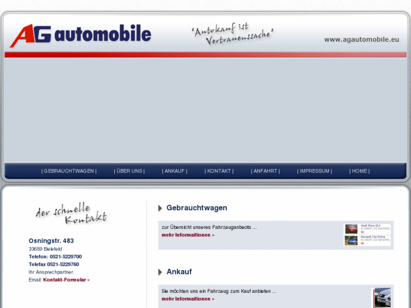Open the Seat Ibiza GLX car thumbnail
Screen dimensions: 411x308
click(x=351, y=229)
